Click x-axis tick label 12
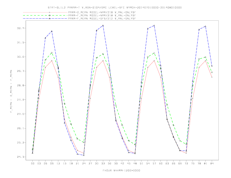The width and height of the screenshot is (231, 178). coord(58,163)
